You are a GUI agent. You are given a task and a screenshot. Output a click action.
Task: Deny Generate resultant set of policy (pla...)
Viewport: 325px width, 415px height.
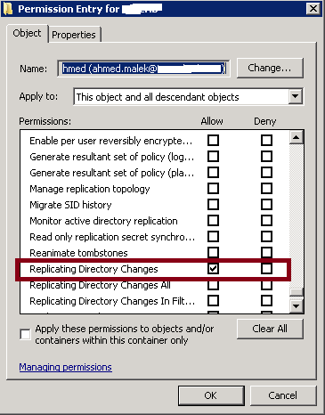tap(266, 172)
